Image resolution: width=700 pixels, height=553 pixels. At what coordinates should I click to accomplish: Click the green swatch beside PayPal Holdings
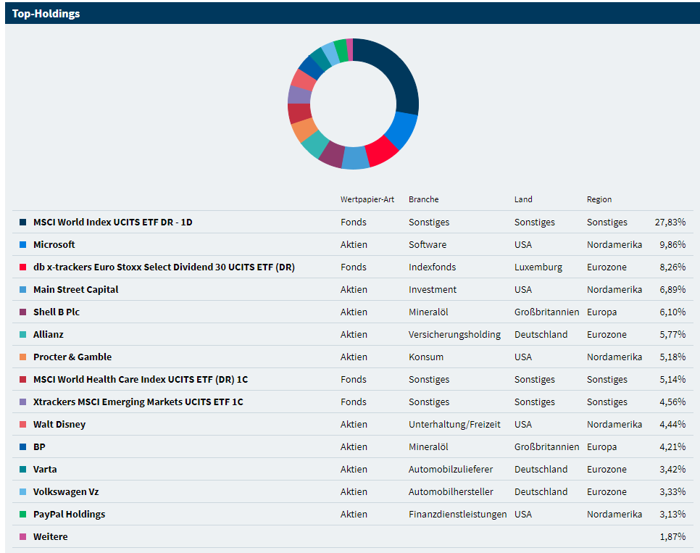coord(22,514)
